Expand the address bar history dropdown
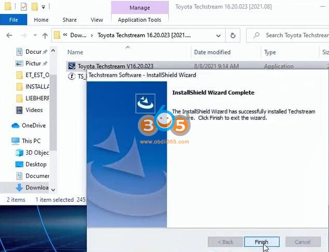The width and height of the screenshot is (329, 252). pyautogui.click(x=219, y=36)
